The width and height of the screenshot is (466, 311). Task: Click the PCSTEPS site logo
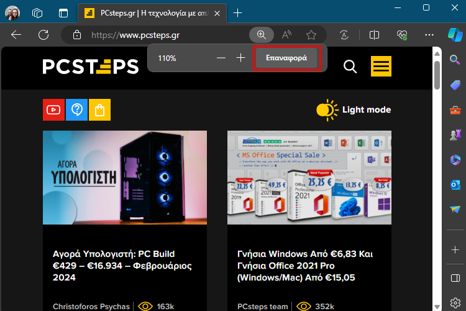[x=90, y=66]
